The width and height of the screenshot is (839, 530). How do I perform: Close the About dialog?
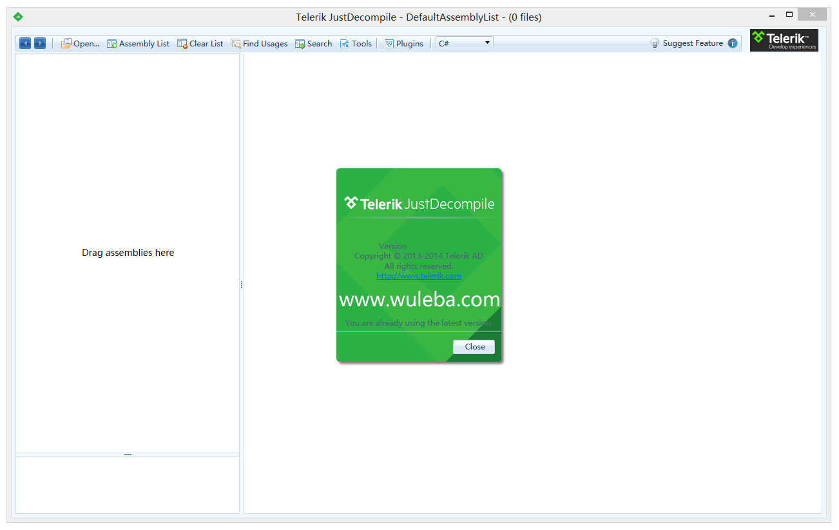[474, 347]
